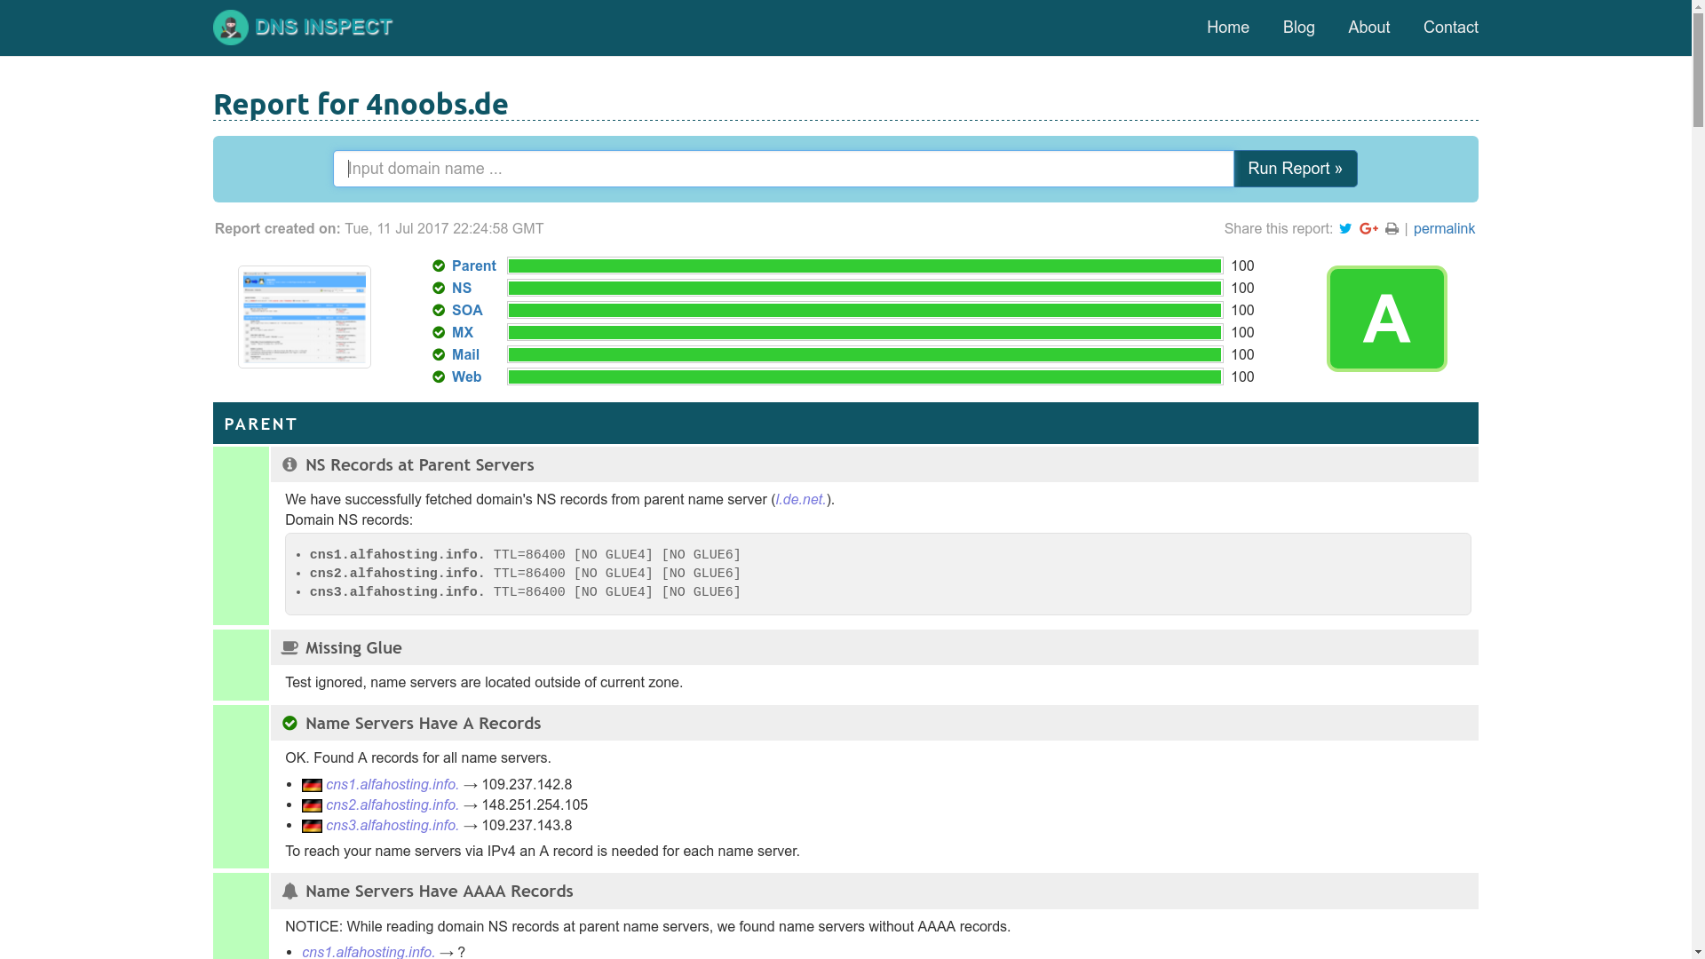Jump to the SOA section link
This screenshot has width=1705, height=959.
coord(467,311)
